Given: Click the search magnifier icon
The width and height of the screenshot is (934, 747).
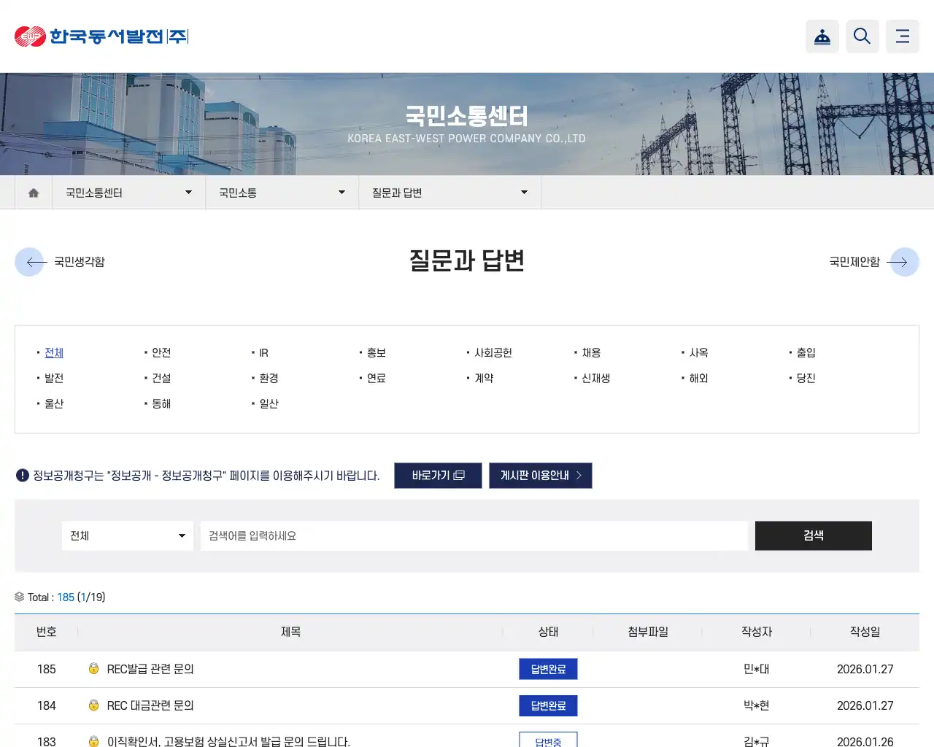Looking at the screenshot, I should 862,36.
